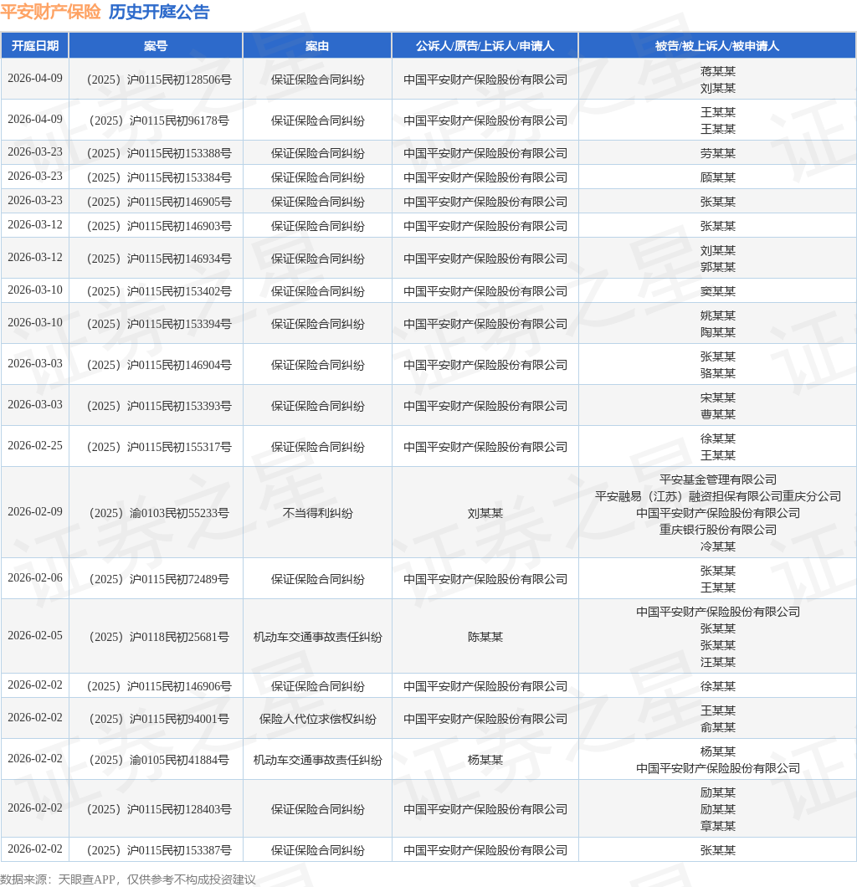
Task: Click defendant 劳某某
Action: [717, 153]
